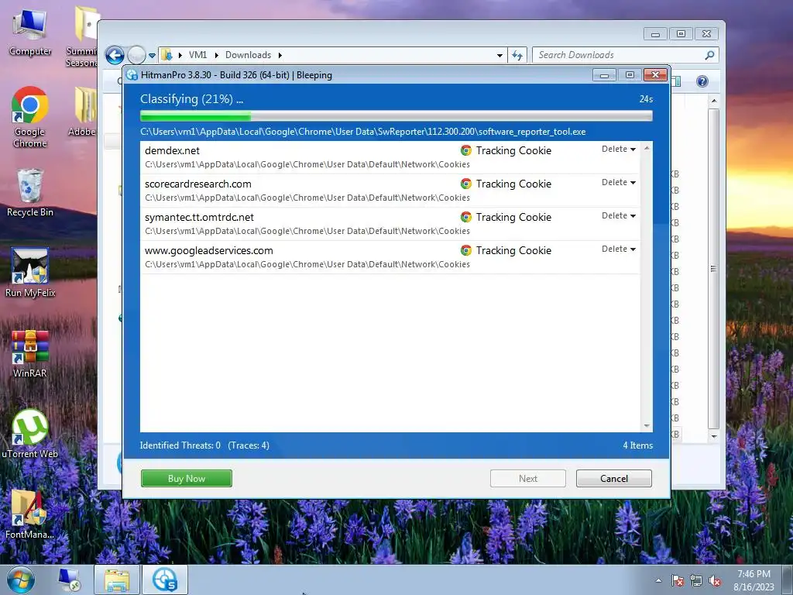Click Chrome icon beside scorecardresearch.com Tracking Cookie

tap(466, 184)
